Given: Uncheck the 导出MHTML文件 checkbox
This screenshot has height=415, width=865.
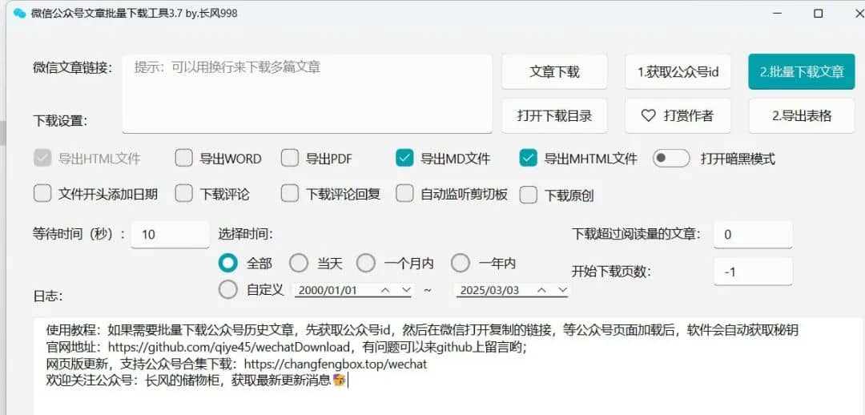Looking at the screenshot, I should pyautogui.click(x=528, y=159).
